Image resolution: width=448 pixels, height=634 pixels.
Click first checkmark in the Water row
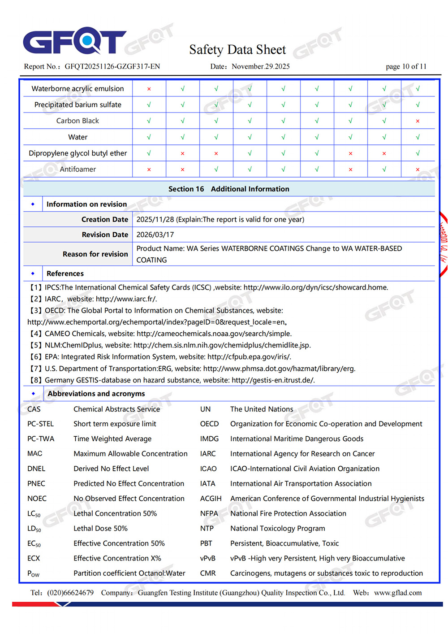point(149,137)
